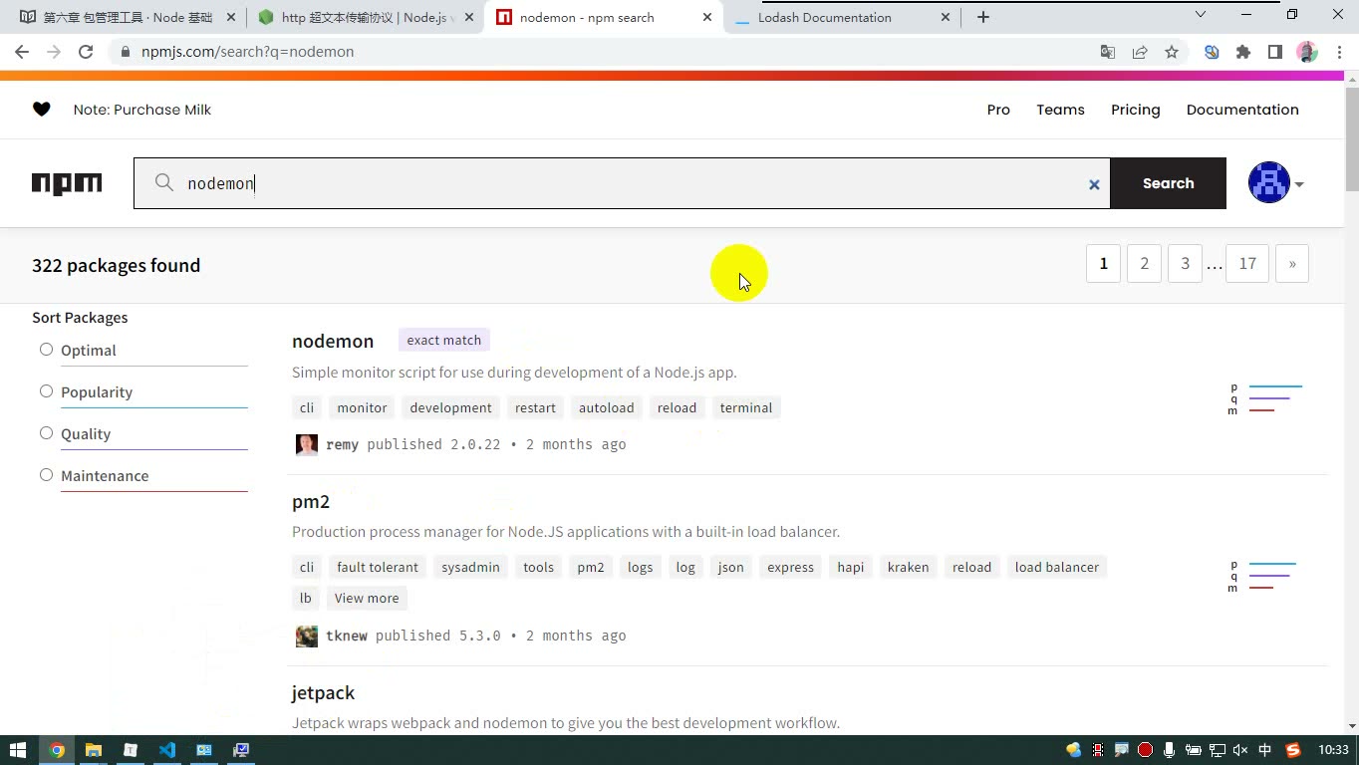Switch to the http Node.js tab
Viewport: 1359px width, 765px height.
pos(365,17)
